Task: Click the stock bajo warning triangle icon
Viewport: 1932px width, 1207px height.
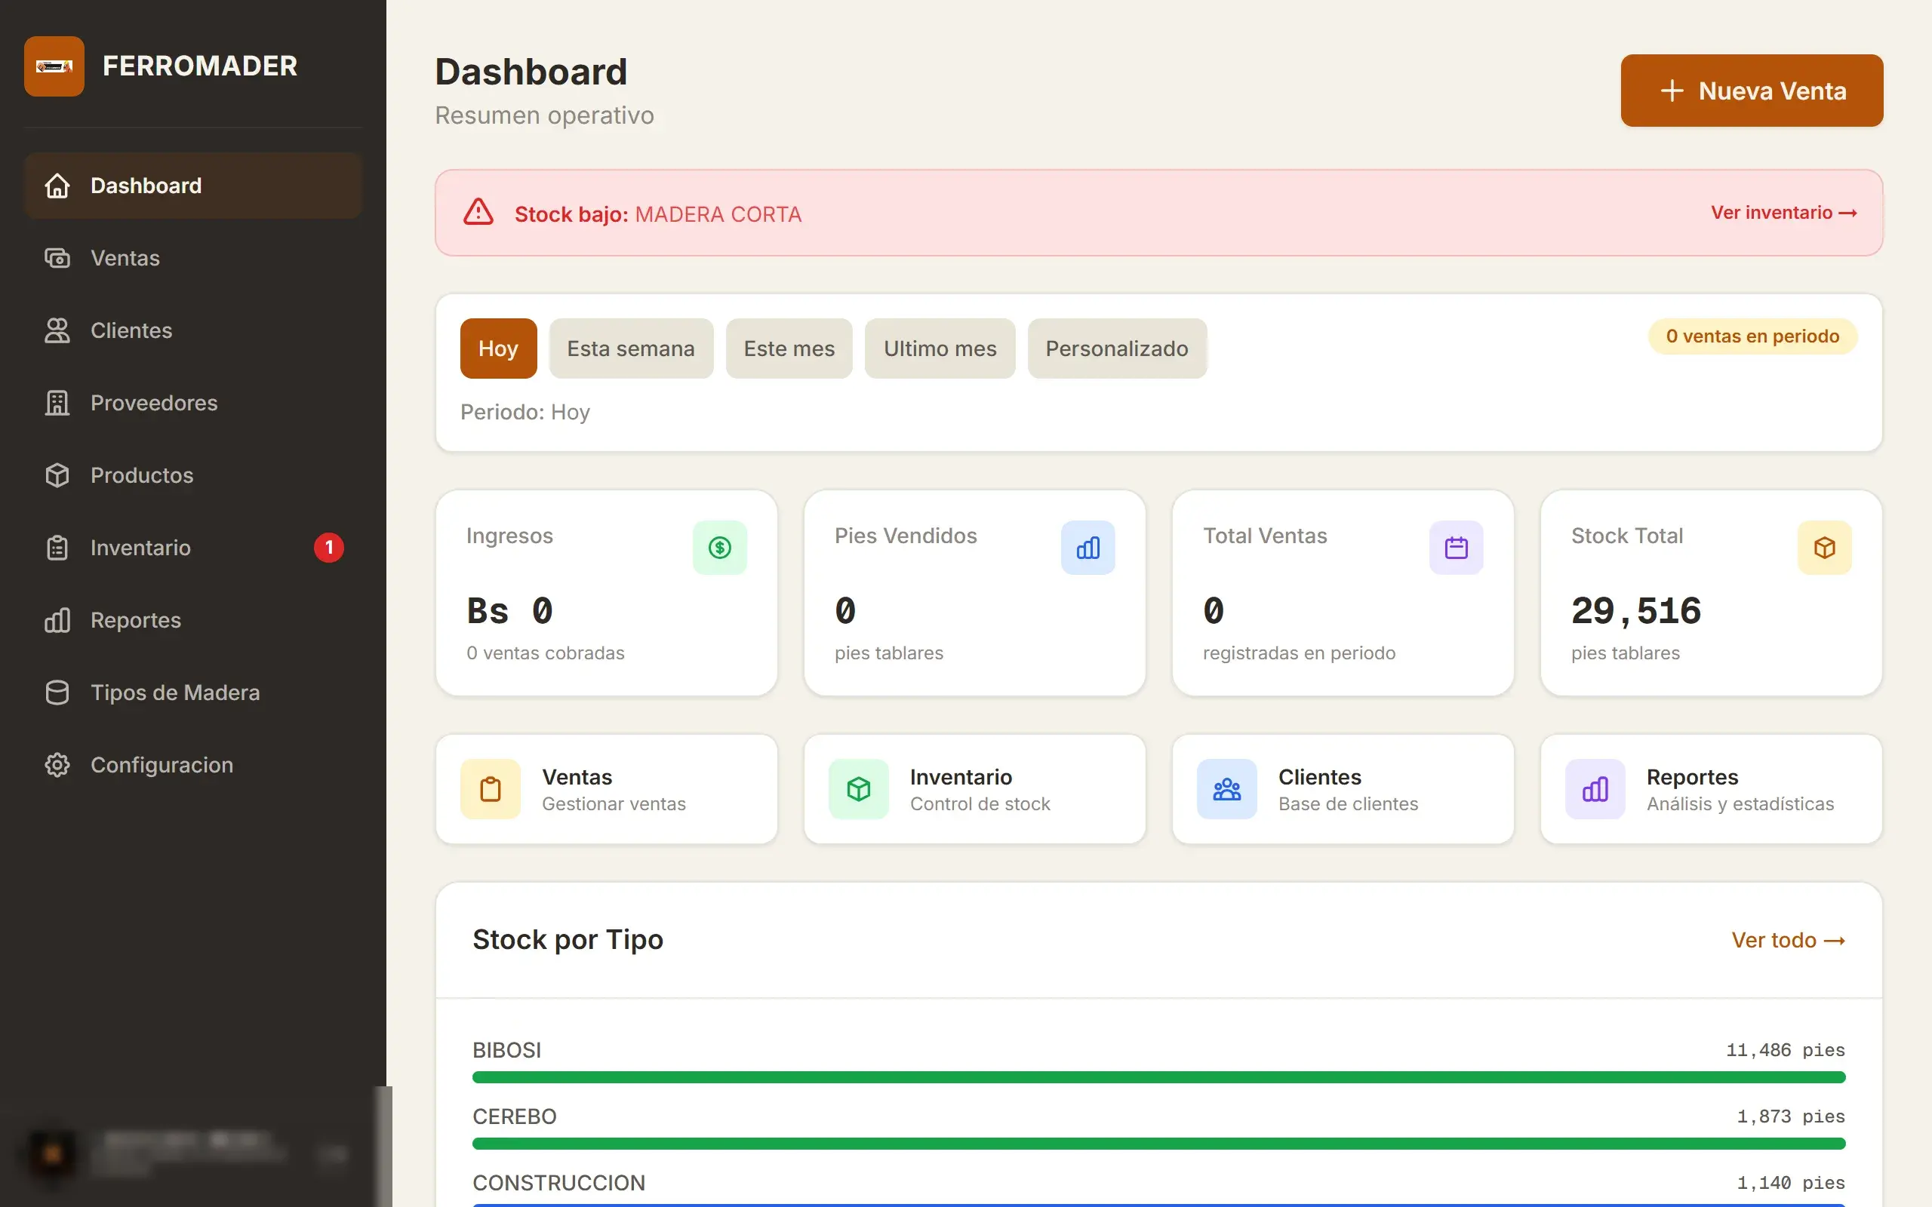Action: click(478, 212)
